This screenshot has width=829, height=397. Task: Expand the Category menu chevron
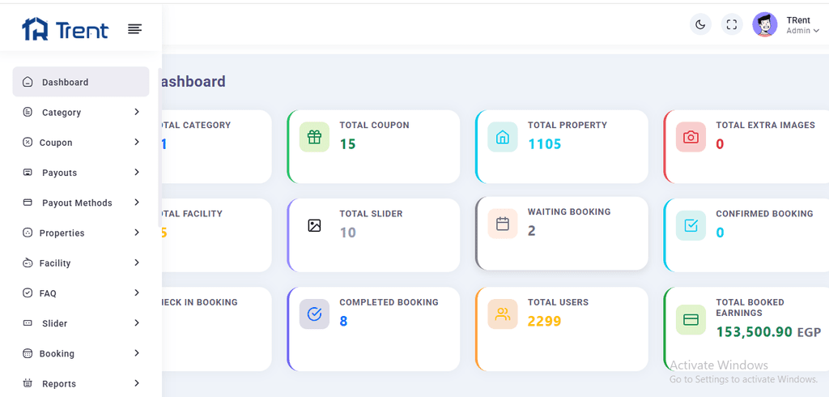[137, 112]
